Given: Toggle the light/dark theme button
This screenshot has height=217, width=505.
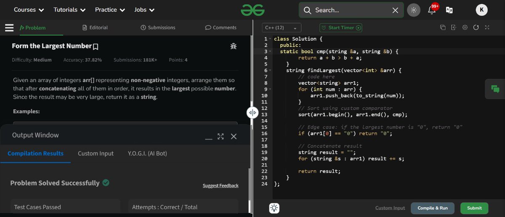Looking at the screenshot, I should 414,10.
